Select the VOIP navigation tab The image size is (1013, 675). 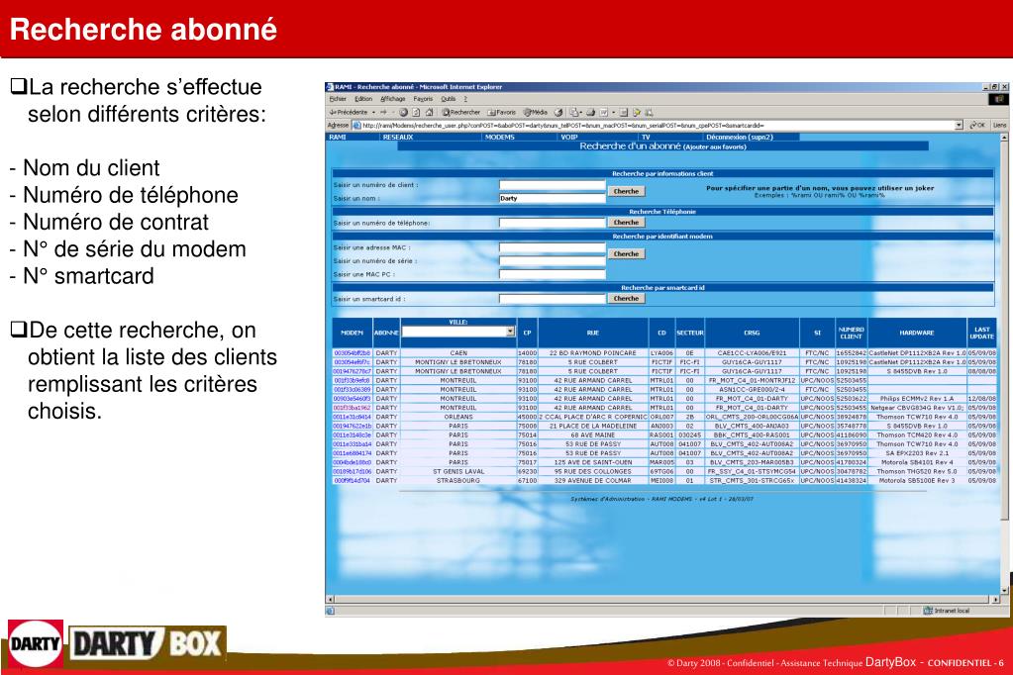pos(569,137)
